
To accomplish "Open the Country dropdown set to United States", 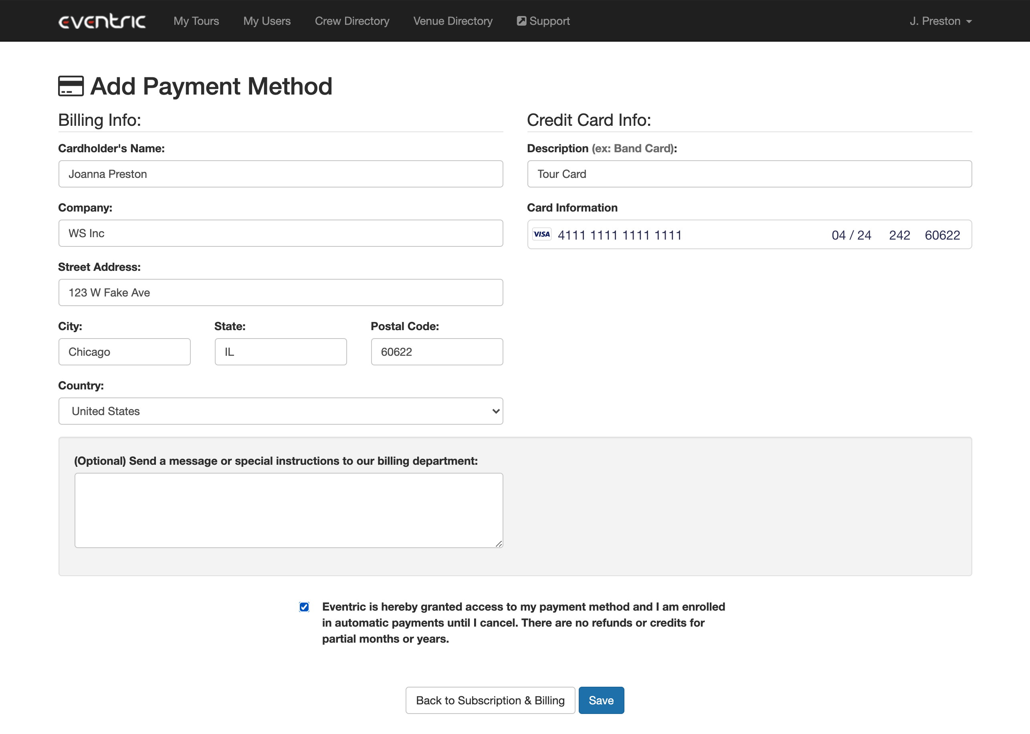I will point(280,411).
